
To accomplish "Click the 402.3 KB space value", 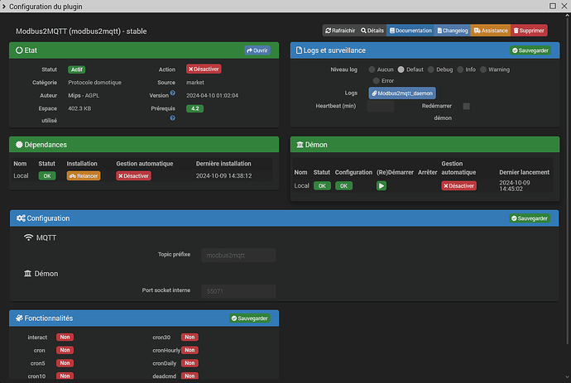I will point(79,108).
